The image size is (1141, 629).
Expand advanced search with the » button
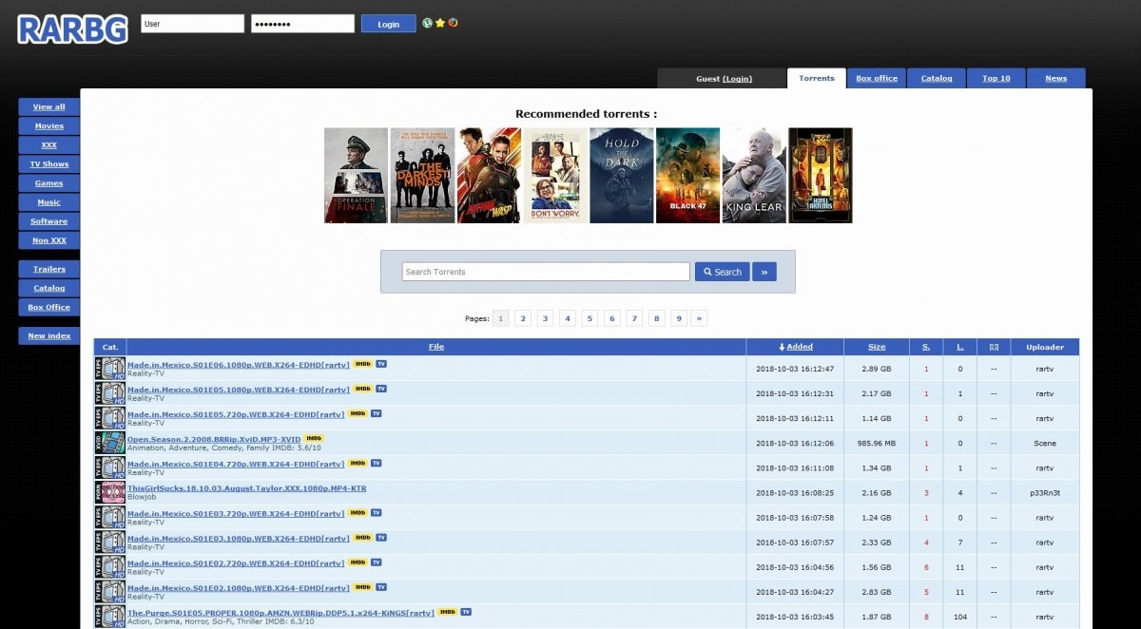(764, 272)
